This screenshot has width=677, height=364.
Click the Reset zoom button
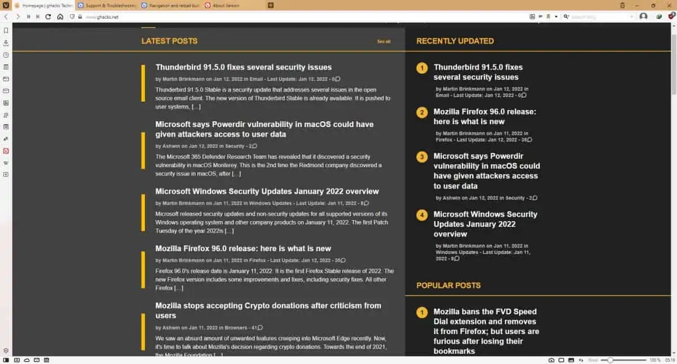tap(592, 359)
